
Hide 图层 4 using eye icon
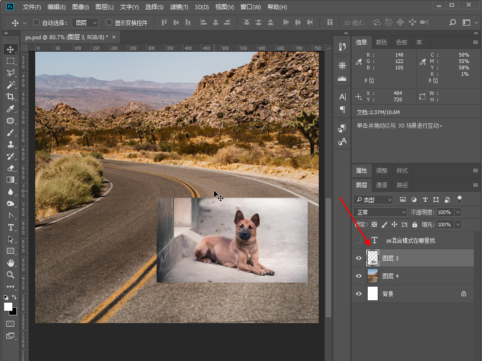click(x=359, y=276)
